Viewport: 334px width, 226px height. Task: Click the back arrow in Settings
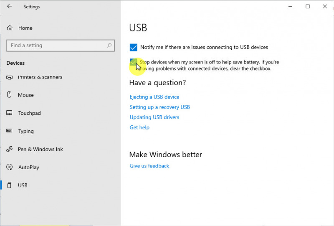pos(9,6)
